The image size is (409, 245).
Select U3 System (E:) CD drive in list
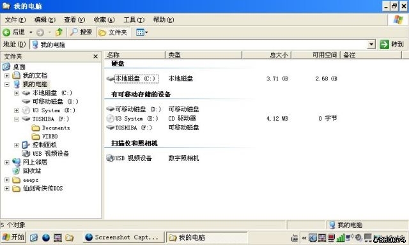[137, 119]
